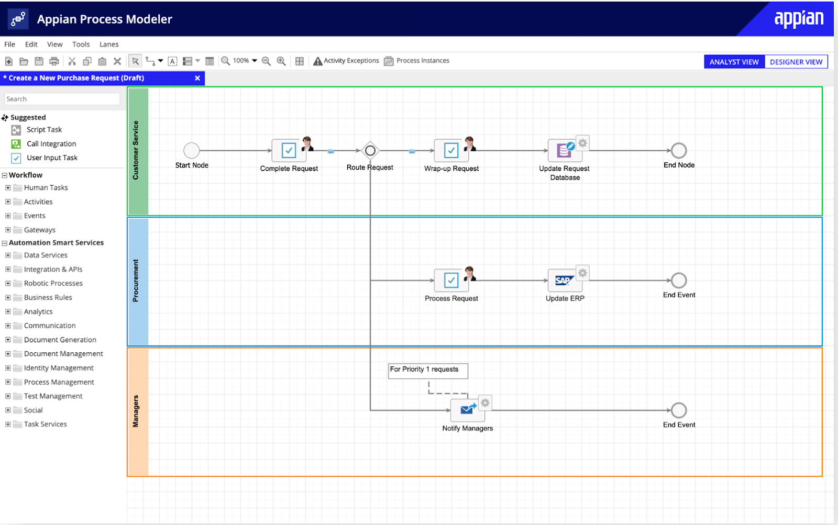Select the pointer arrow tool
The height and width of the screenshot is (525, 838).
tap(135, 61)
